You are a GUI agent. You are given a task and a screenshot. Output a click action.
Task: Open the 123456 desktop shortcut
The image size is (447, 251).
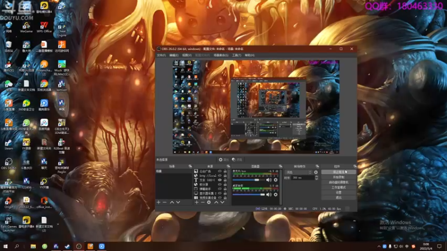[x=26, y=184]
